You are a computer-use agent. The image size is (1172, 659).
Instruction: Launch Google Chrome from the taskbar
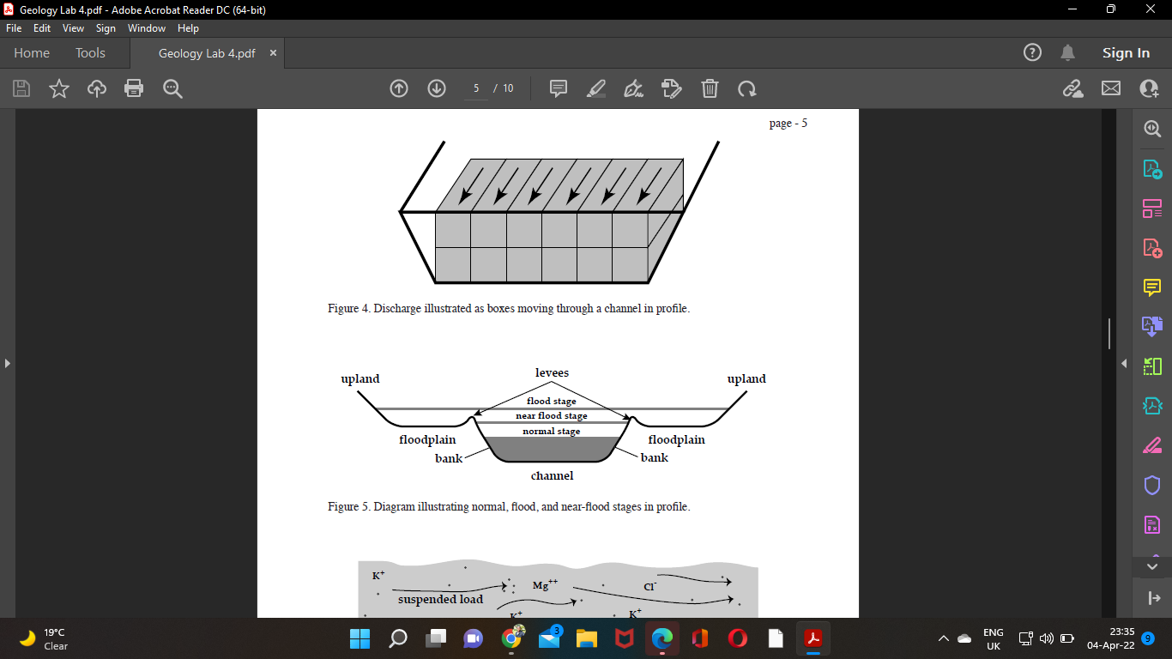pyautogui.click(x=511, y=638)
